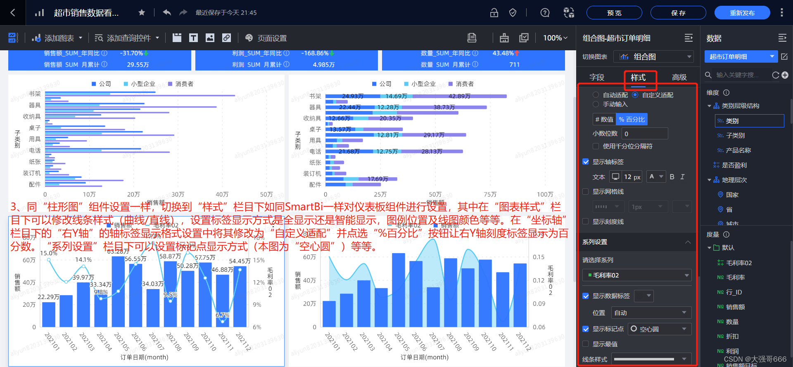This screenshot has height=367, width=793.
Task: Uncheck 显示标记点 checkbox
Action: pyautogui.click(x=586, y=329)
